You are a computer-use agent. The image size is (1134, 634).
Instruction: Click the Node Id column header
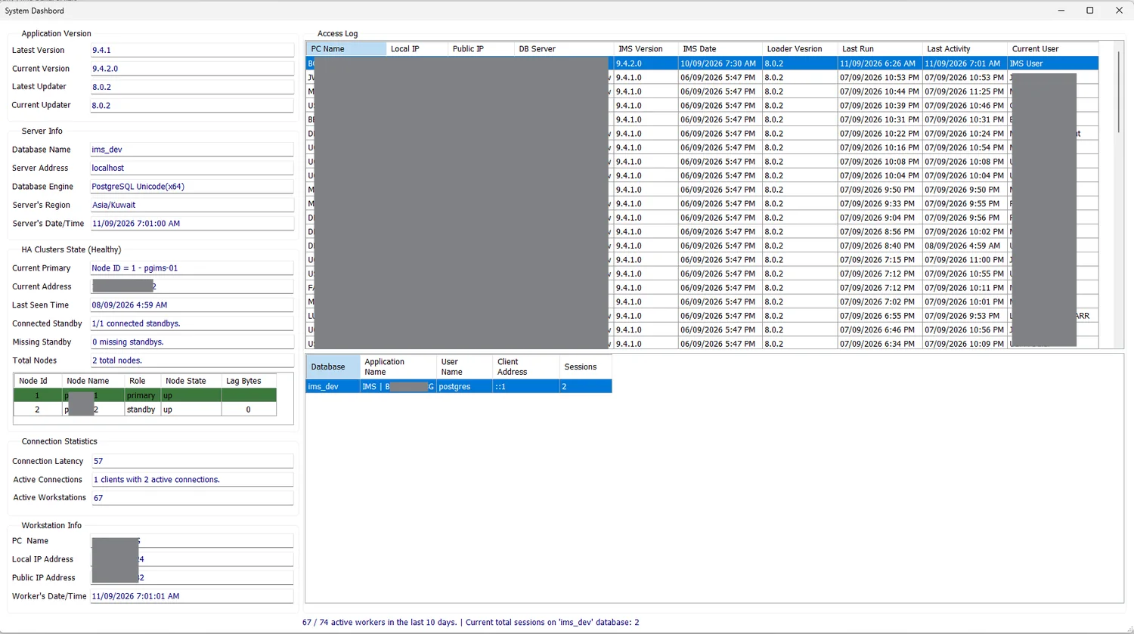pyautogui.click(x=38, y=381)
